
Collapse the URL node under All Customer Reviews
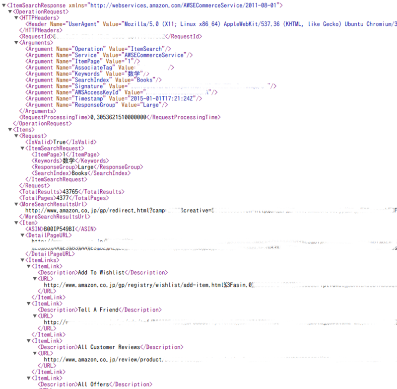tap(35, 353)
